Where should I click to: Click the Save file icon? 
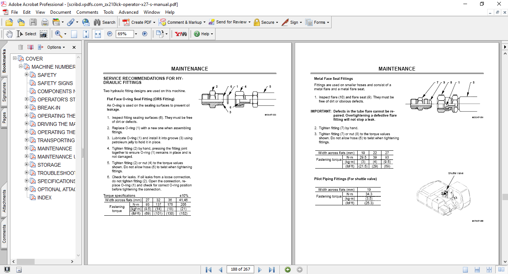(33, 22)
